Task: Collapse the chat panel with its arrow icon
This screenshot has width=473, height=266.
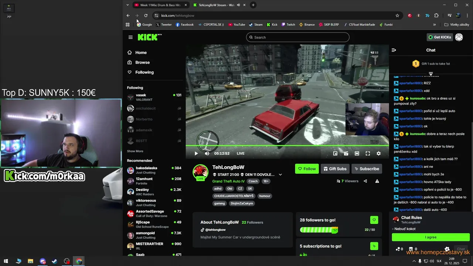Action: pos(394,50)
